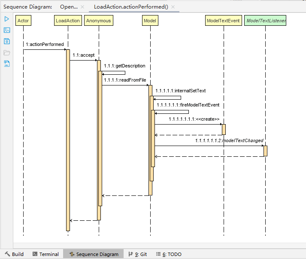
Task: Click the ModelTextEvent class box
Action: pyautogui.click(x=224, y=21)
